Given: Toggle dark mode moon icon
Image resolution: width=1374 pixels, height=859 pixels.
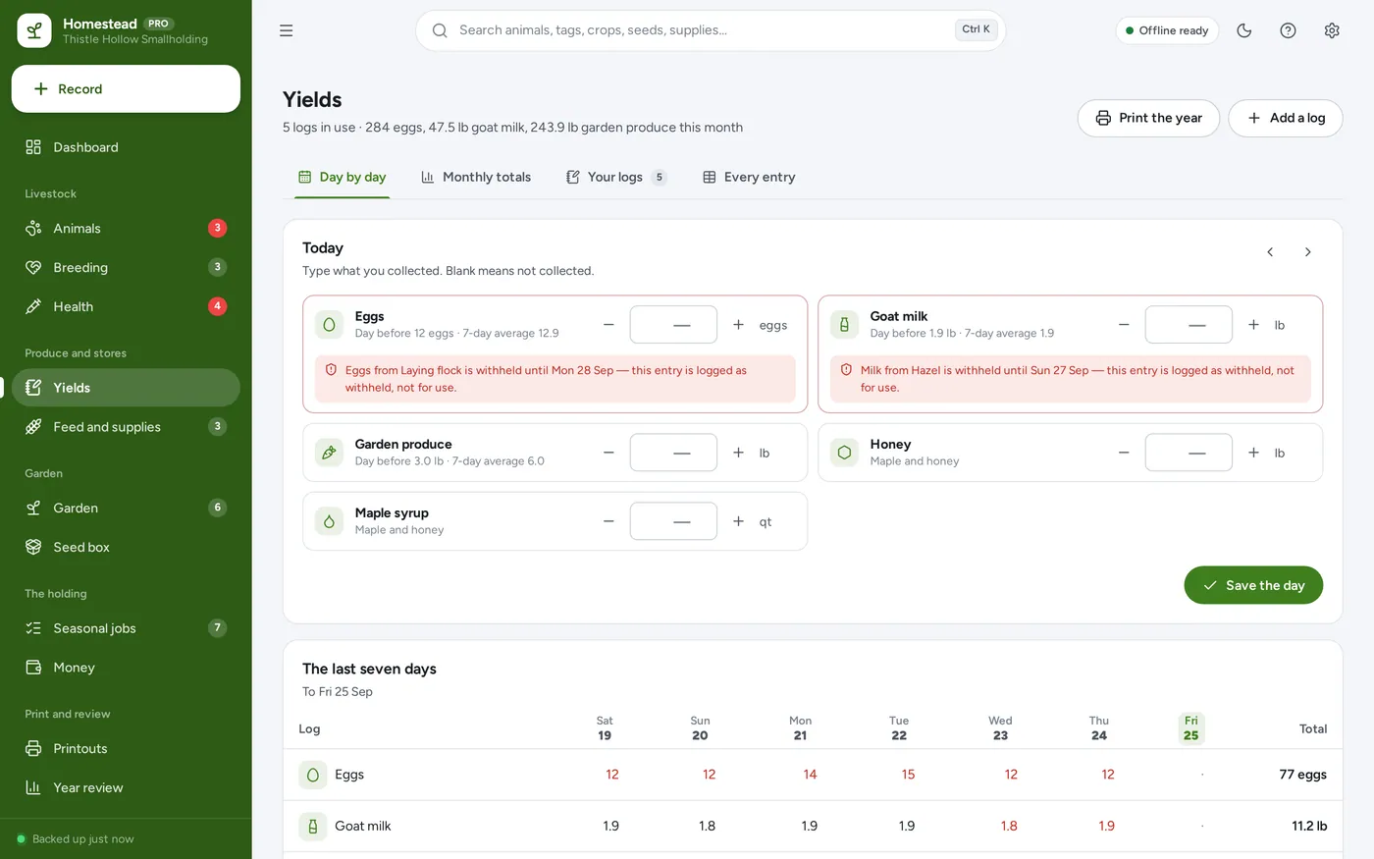Looking at the screenshot, I should coord(1243,30).
